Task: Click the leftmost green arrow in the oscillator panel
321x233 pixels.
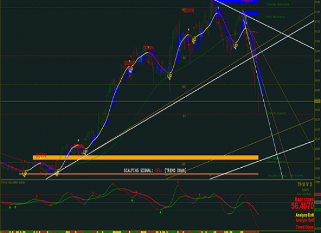Action: click(x=10, y=207)
